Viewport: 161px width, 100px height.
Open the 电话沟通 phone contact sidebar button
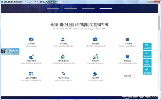(x=147, y=71)
